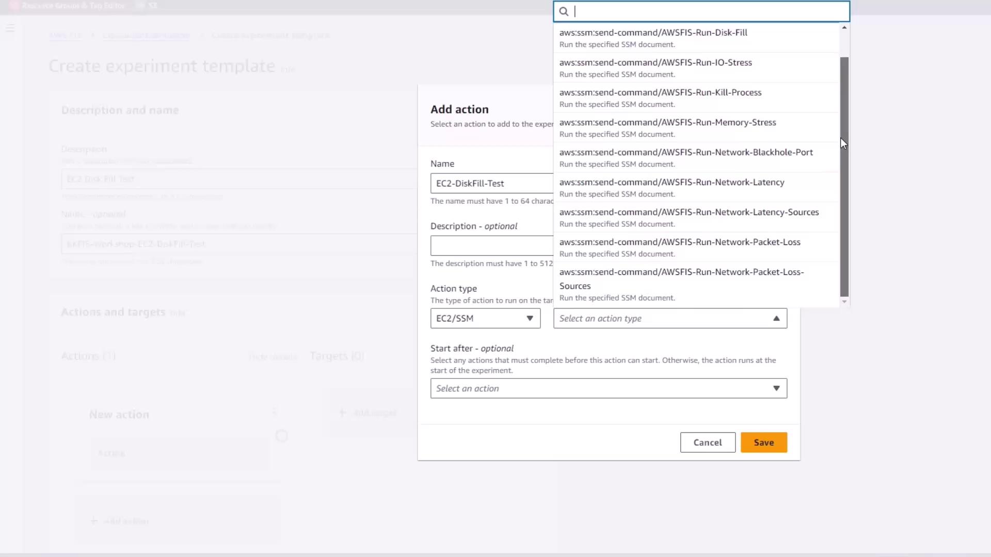Open the 'Select an action' start-after dropdown

(x=609, y=388)
